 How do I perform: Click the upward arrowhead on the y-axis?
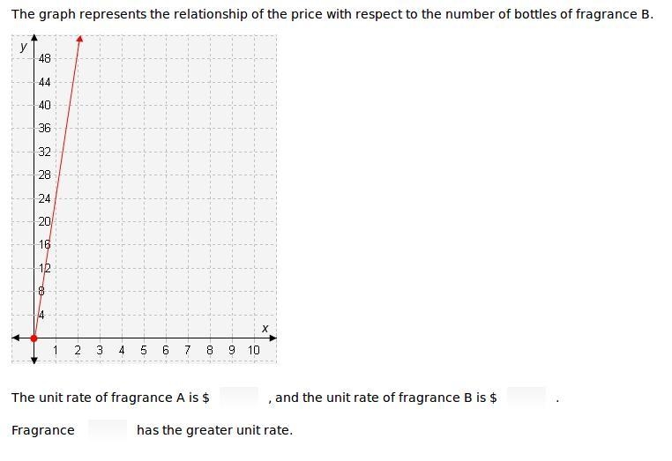(x=34, y=38)
